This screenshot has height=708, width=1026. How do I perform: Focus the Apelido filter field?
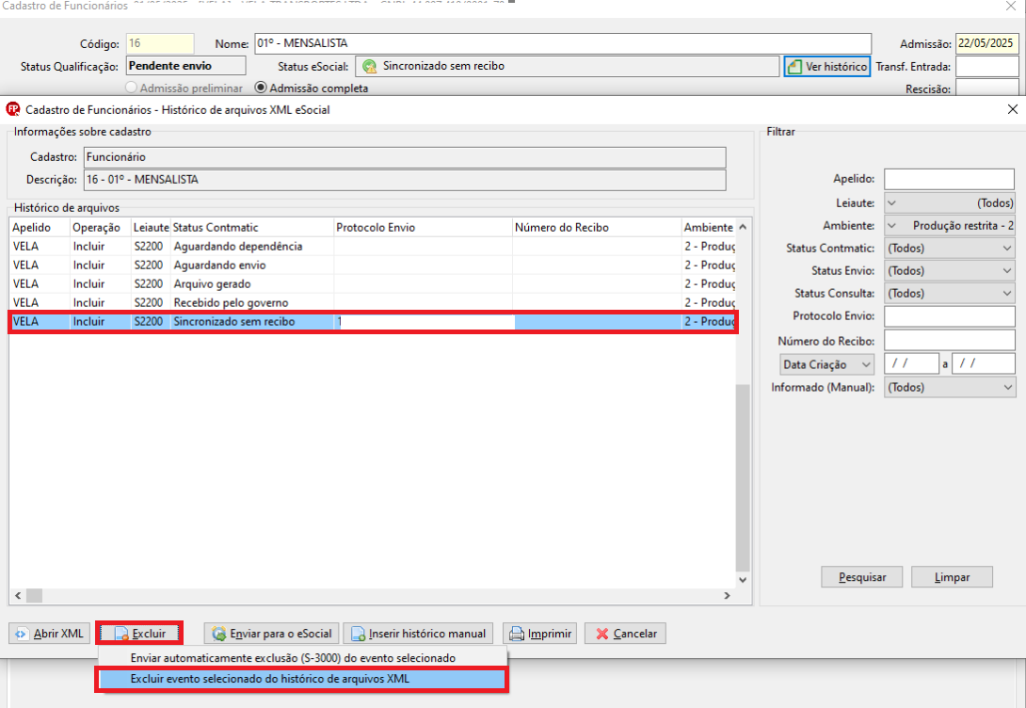point(950,179)
